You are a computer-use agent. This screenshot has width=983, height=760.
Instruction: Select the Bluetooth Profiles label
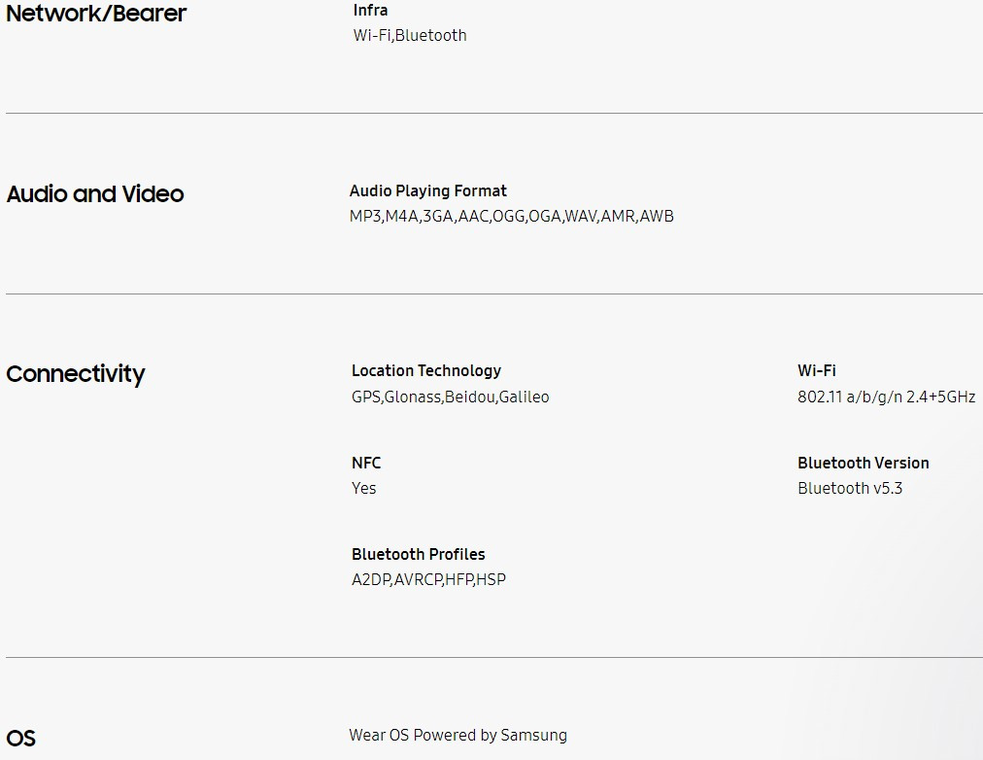pyautogui.click(x=418, y=555)
